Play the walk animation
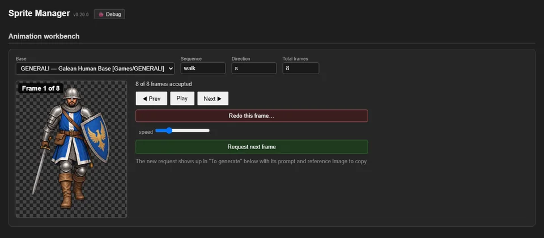The height and width of the screenshot is (238, 544). pyautogui.click(x=182, y=99)
